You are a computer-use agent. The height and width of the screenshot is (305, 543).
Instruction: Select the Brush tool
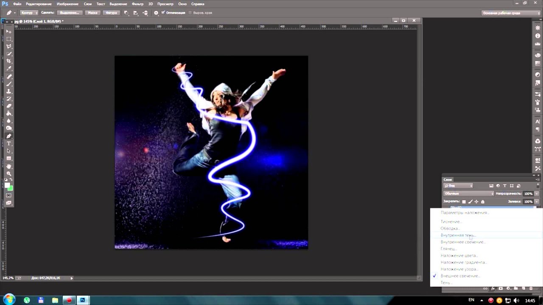(9, 84)
